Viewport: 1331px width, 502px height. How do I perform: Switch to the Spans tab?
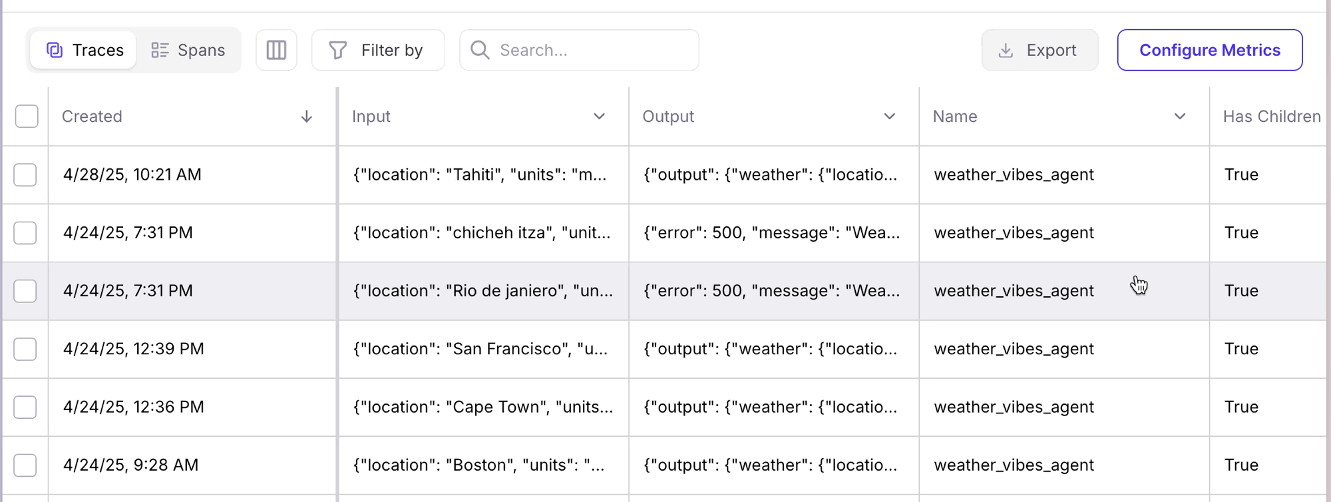tap(188, 50)
